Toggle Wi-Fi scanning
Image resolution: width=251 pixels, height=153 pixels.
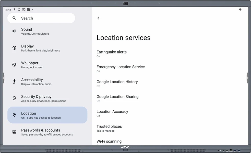click(109, 142)
